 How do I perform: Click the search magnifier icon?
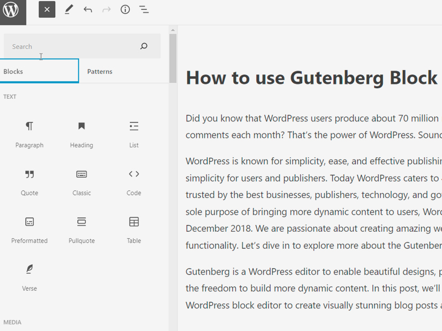144,46
